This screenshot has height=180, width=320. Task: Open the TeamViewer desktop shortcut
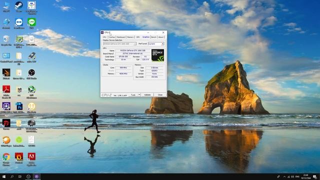tap(19, 22)
